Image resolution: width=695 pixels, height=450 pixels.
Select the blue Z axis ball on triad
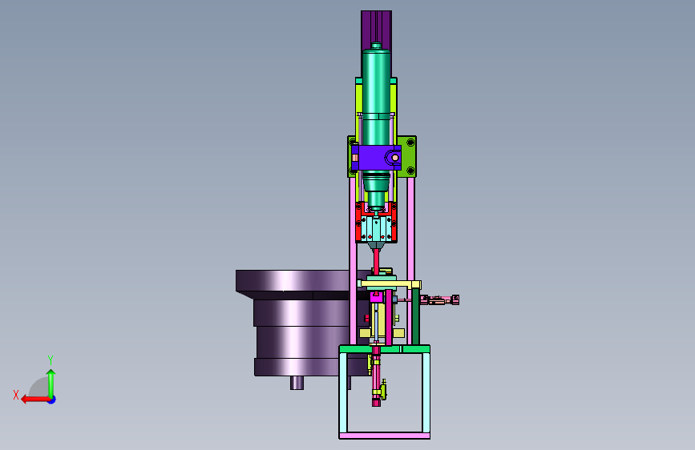click(52, 400)
